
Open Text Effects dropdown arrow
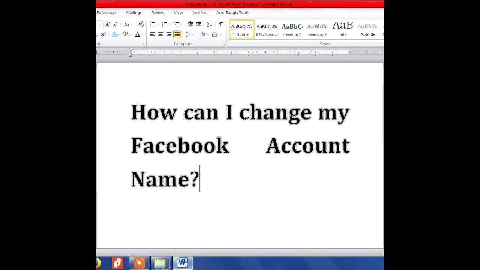coord(119,34)
